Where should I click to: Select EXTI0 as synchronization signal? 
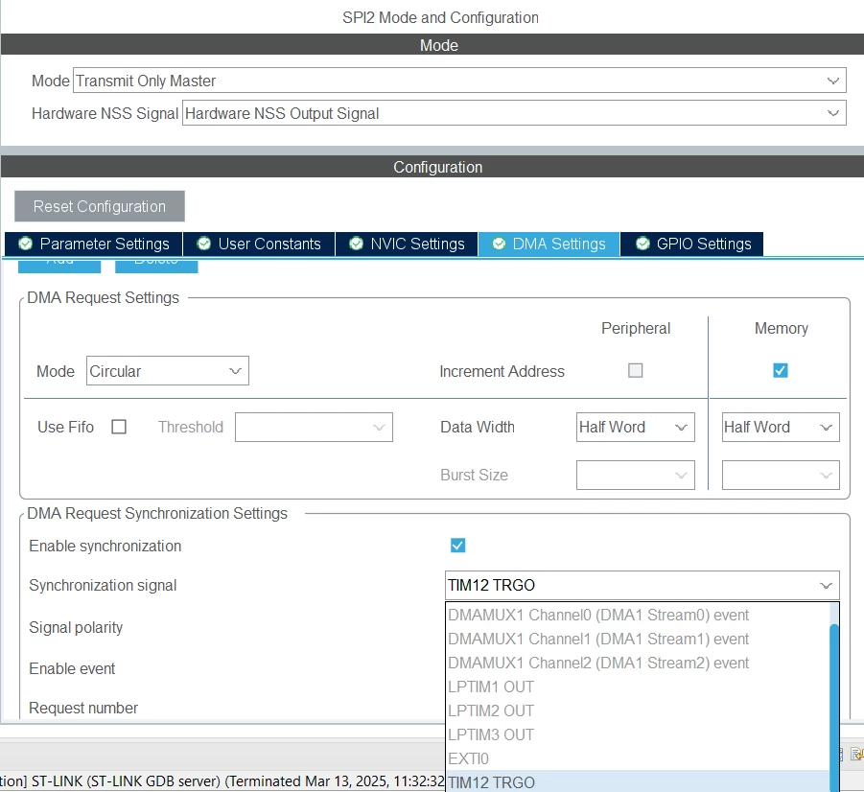point(638,759)
